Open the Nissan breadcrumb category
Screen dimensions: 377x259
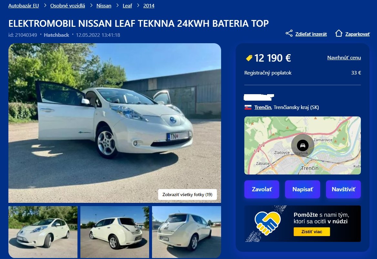(x=104, y=6)
